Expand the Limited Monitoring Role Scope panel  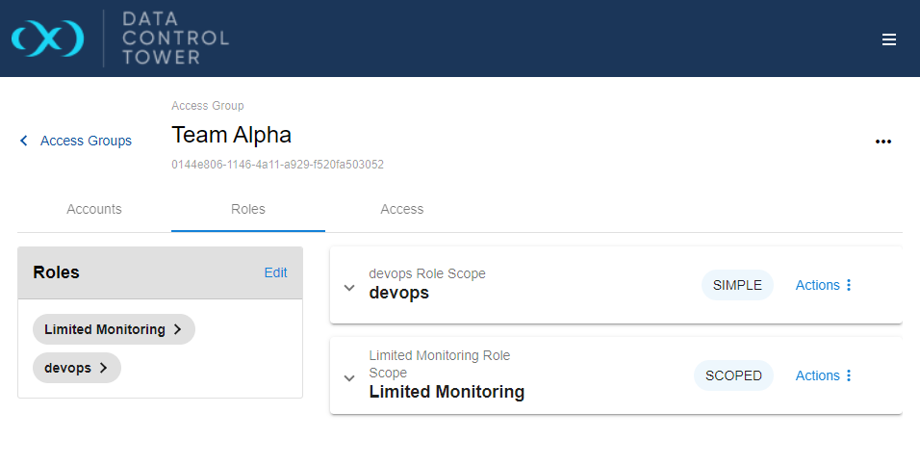(349, 377)
